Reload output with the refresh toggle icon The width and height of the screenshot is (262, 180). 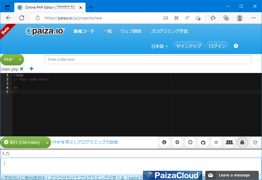pos(255,142)
